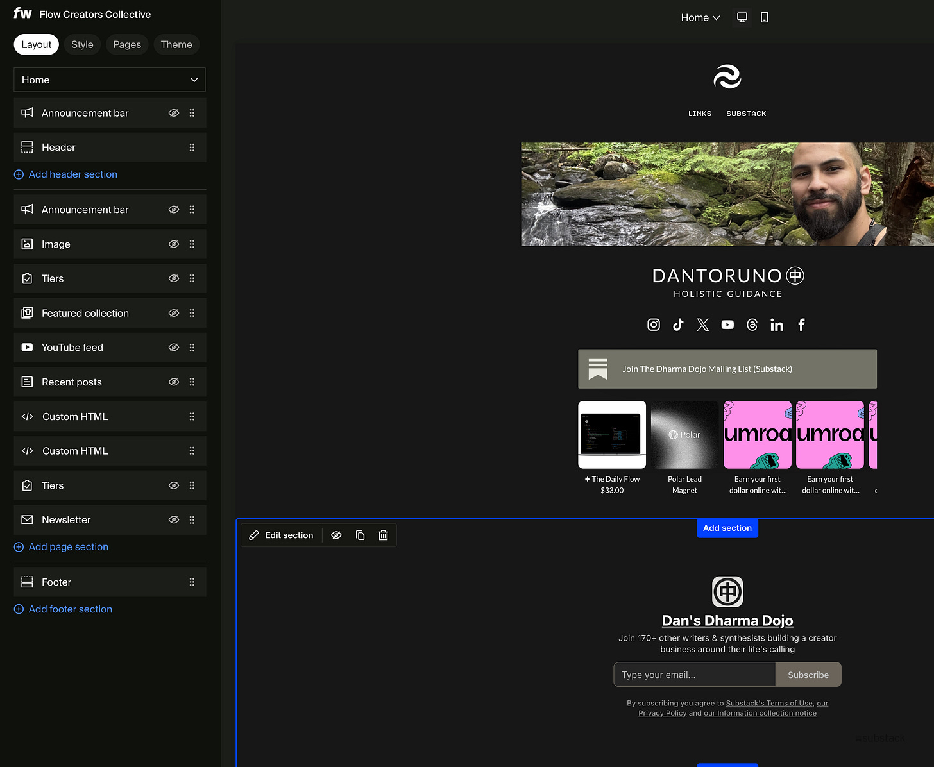Toggle visibility of the Image section
The width and height of the screenshot is (934, 767).
(x=174, y=244)
